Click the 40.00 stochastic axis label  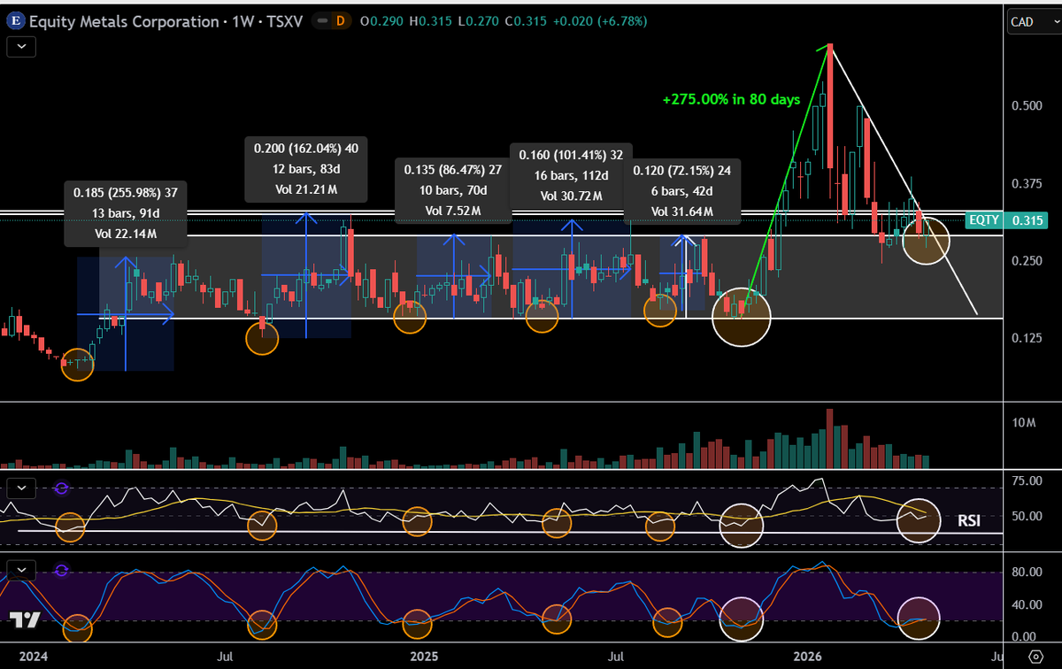(x=1026, y=605)
